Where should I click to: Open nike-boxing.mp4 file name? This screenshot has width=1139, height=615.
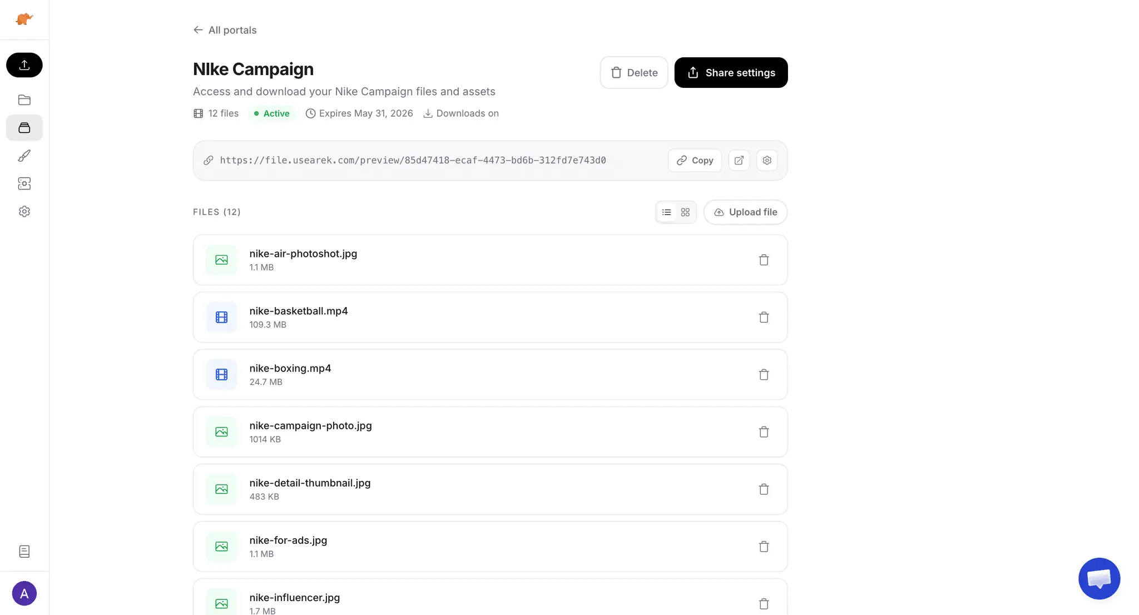(290, 368)
